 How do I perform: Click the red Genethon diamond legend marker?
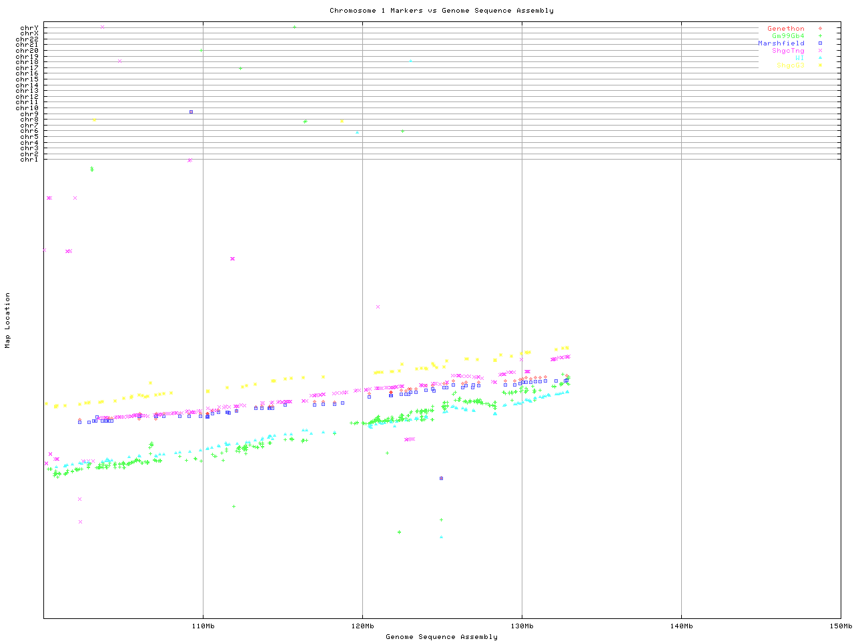click(820, 29)
